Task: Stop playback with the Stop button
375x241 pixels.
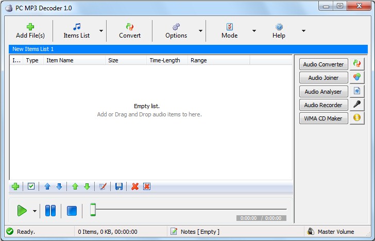Action: tap(72, 211)
